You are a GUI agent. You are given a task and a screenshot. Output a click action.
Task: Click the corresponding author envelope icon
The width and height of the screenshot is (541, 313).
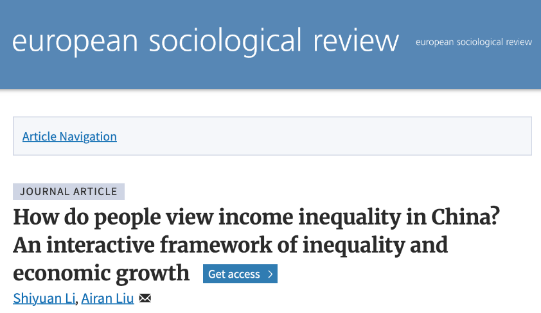point(145,298)
